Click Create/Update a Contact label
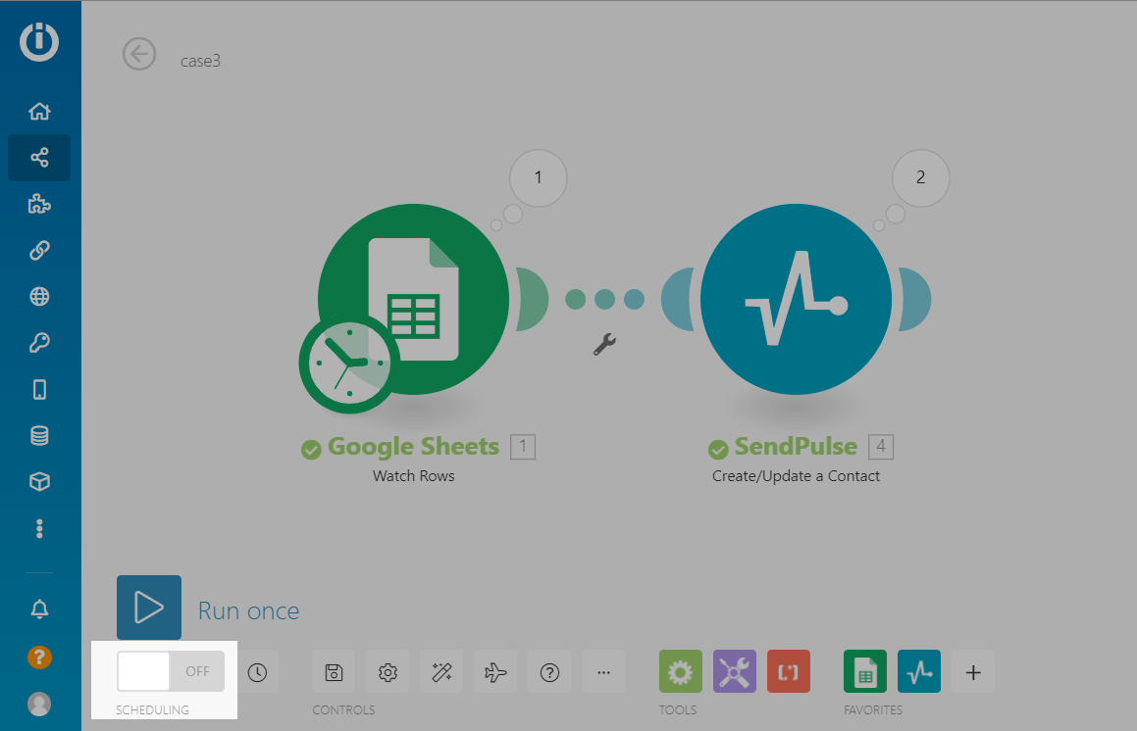1137x731 pixels. (797, 476)
